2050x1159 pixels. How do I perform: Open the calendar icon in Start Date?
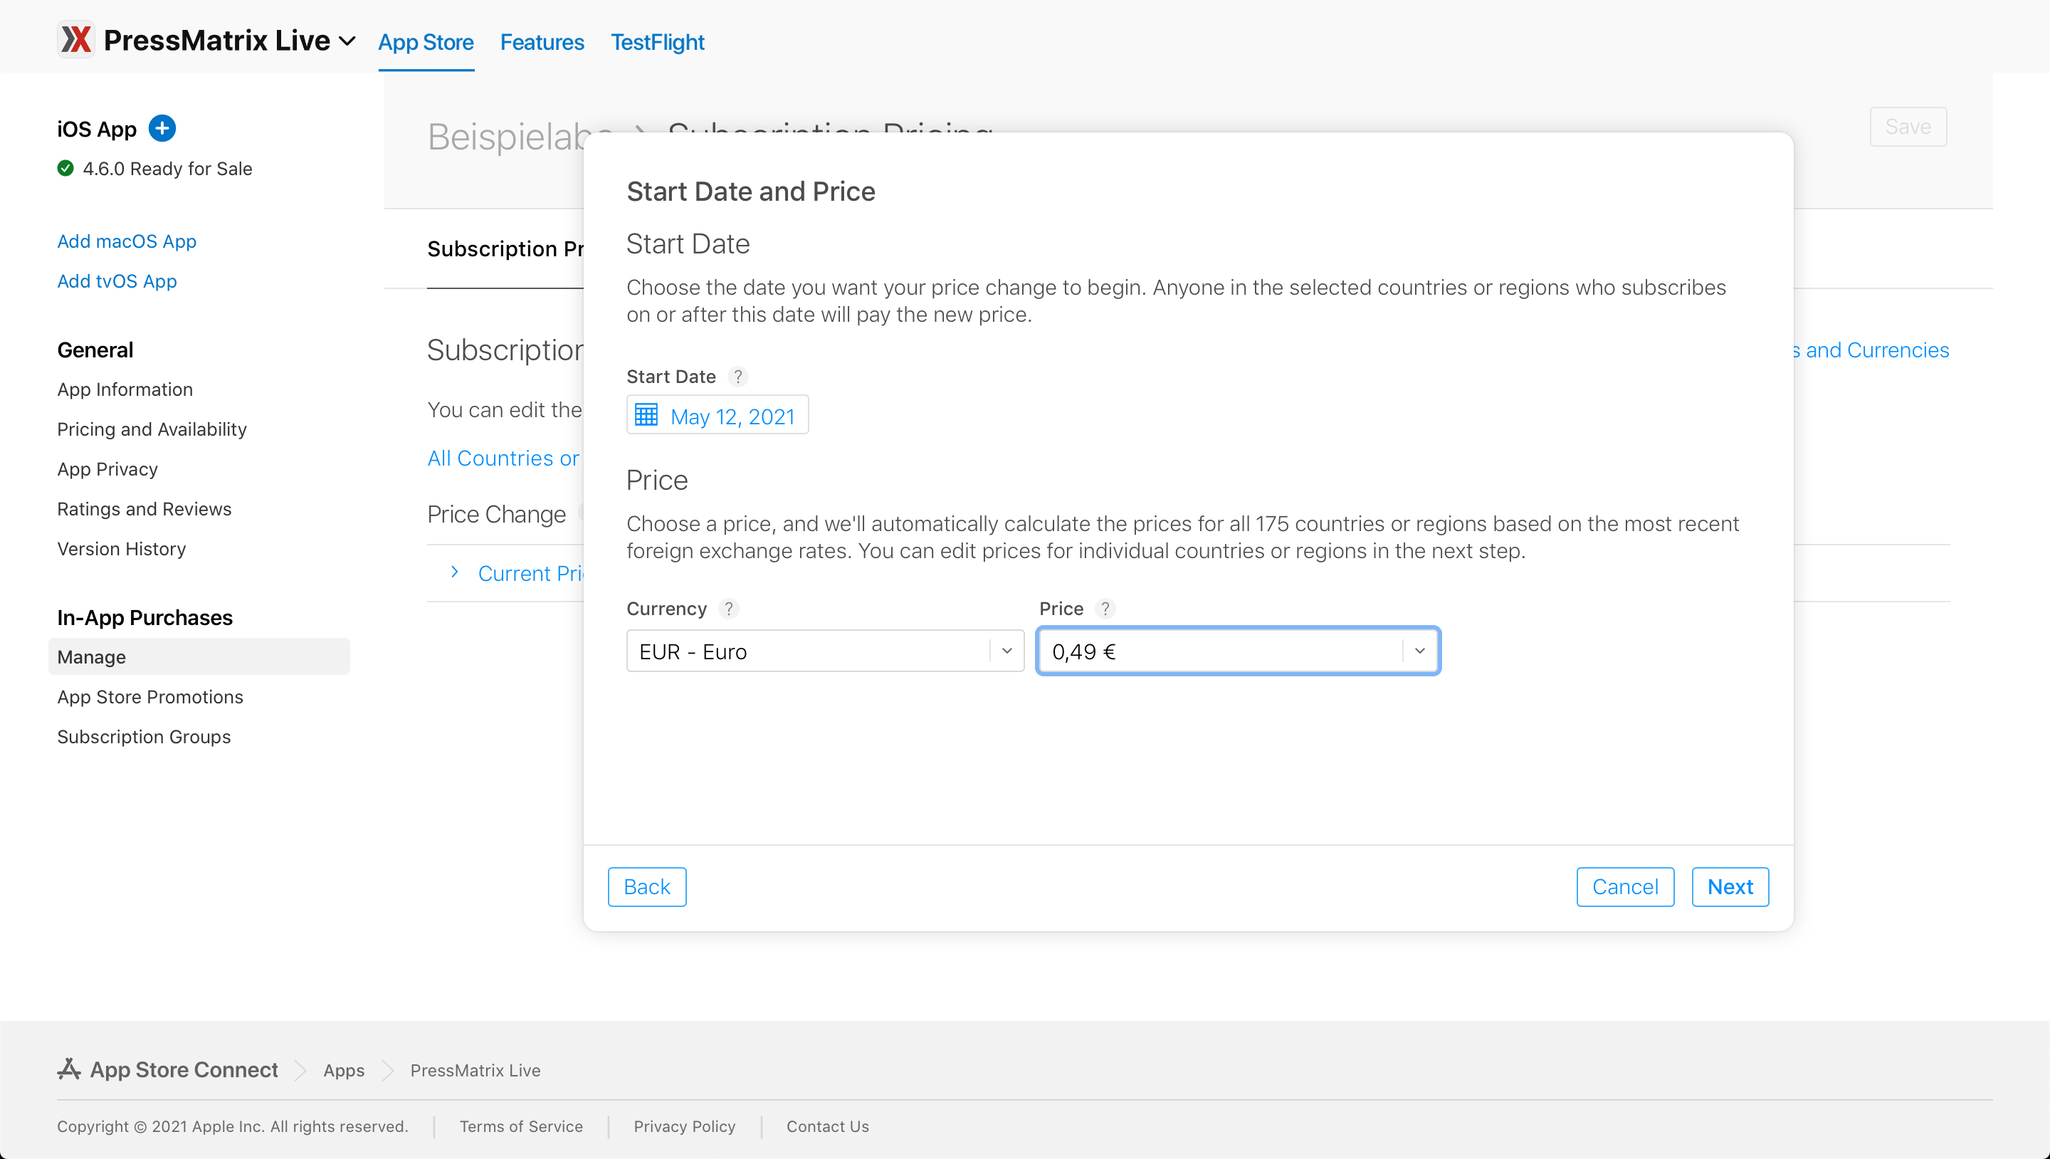(646, 415)
